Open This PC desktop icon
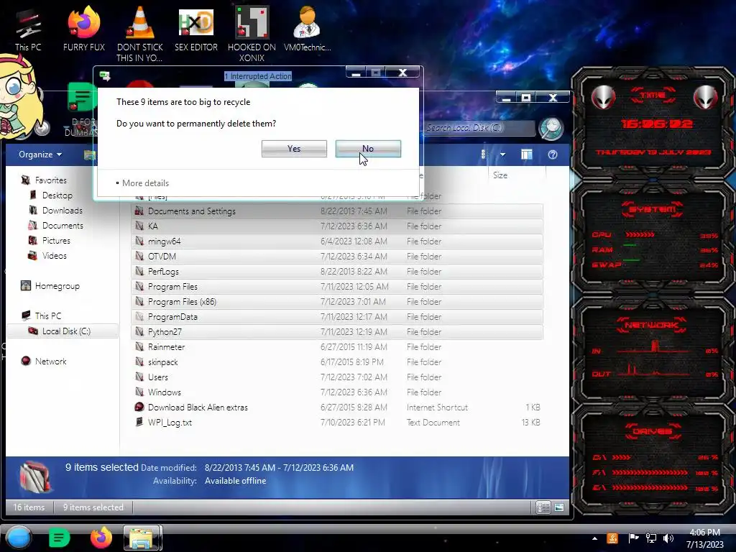736x552 pixels. 28,29
